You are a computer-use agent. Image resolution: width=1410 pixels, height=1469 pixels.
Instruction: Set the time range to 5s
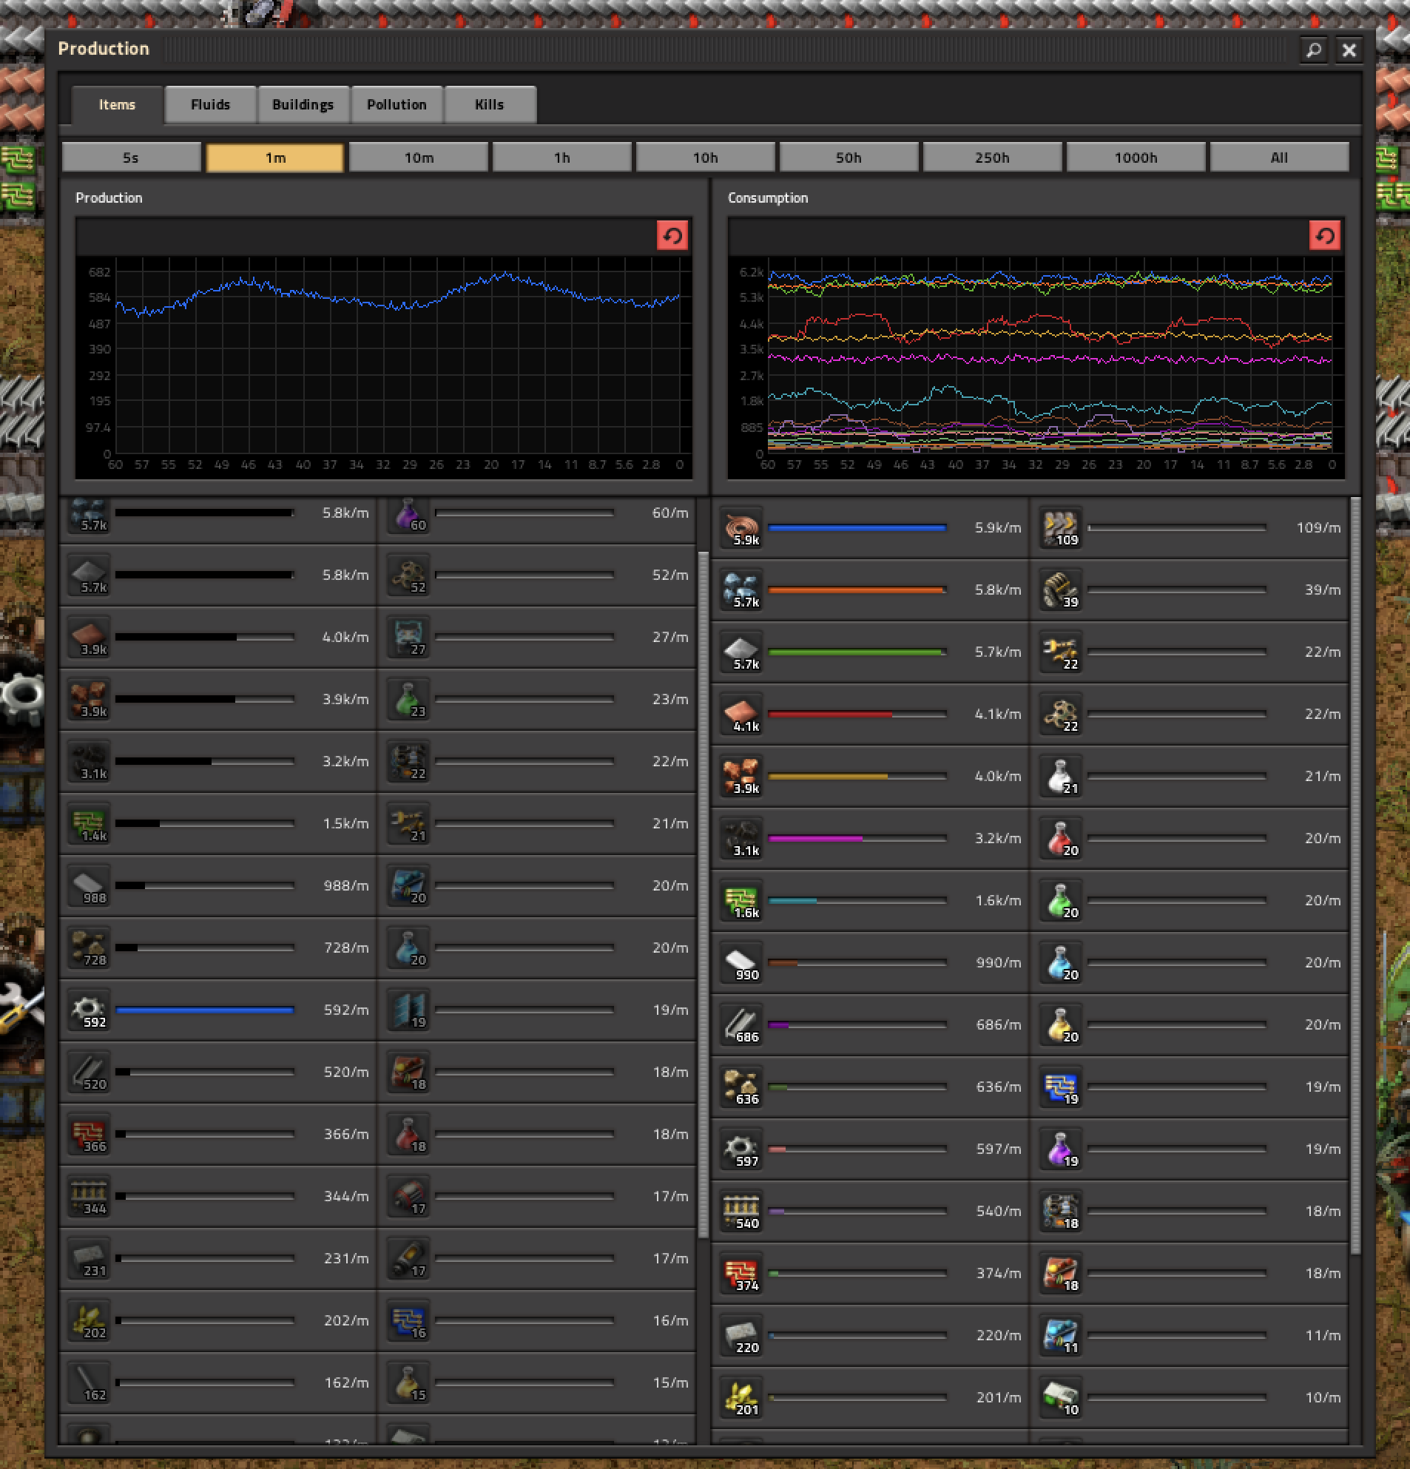(x=131, y=158)
